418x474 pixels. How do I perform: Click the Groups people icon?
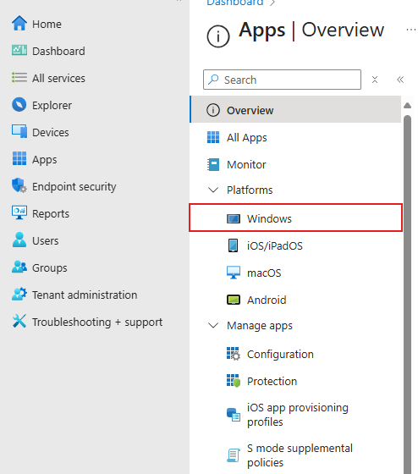coord(19,267)
